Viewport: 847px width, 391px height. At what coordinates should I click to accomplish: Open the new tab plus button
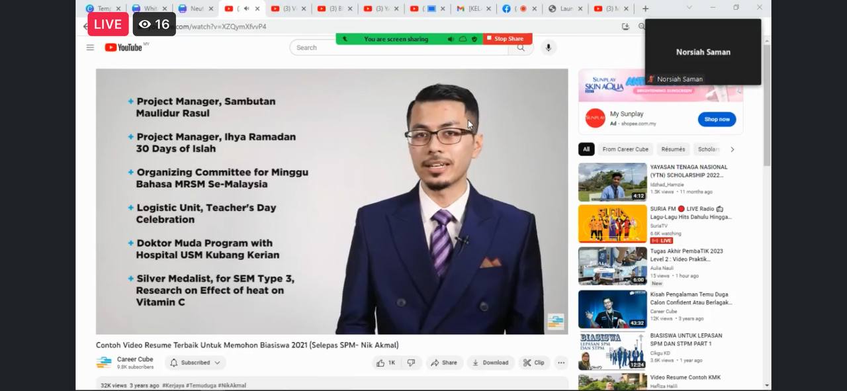645,9
